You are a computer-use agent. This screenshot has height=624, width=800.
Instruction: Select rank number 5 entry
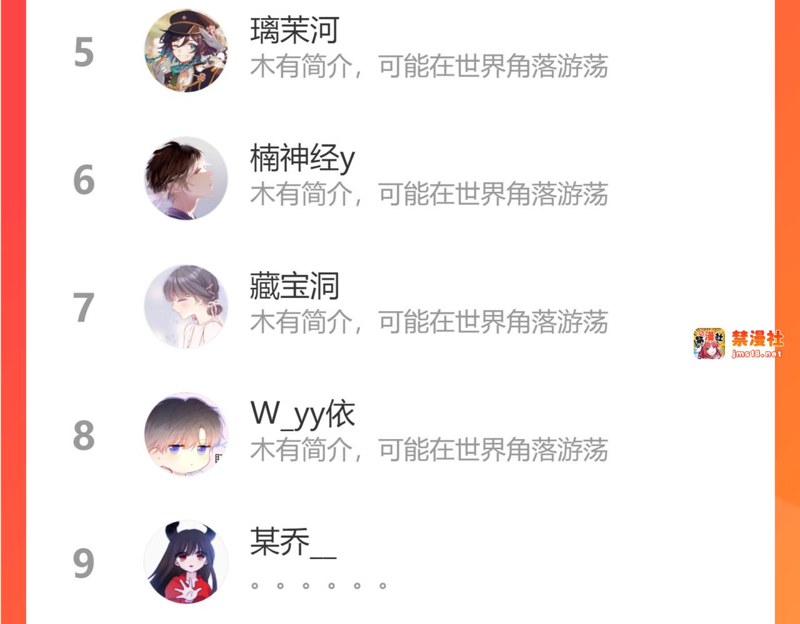[x=84, y=52]
